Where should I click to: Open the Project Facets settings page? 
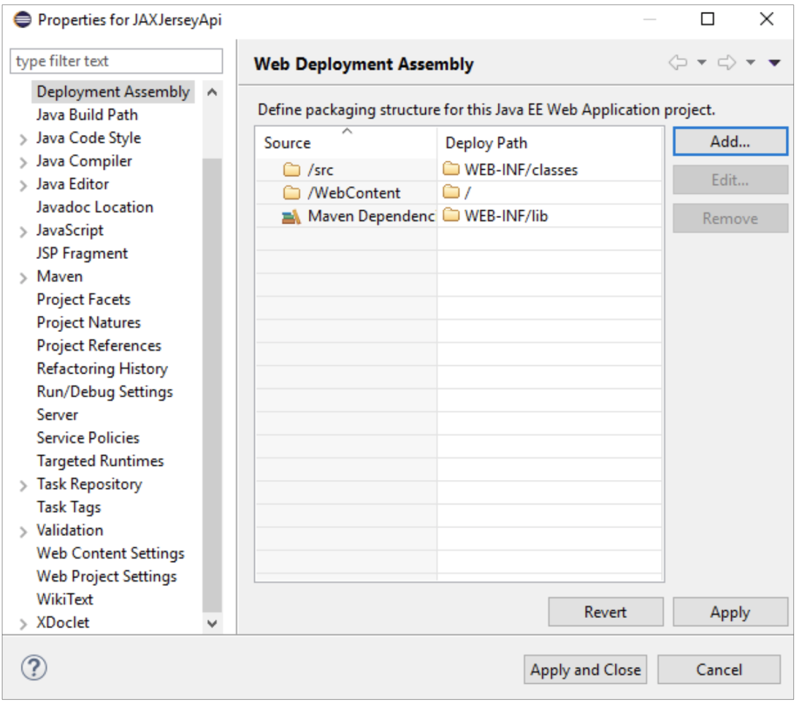point(83,300)
